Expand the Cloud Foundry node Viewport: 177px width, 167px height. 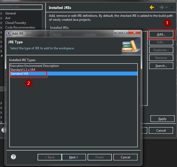click(1, 23)
